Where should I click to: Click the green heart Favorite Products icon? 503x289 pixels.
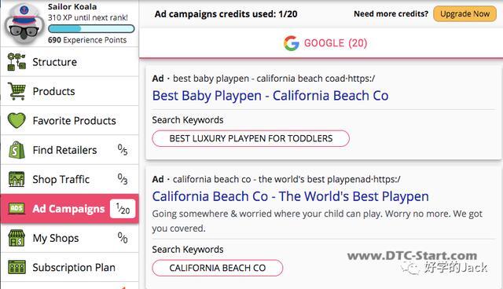pos(17,120)
